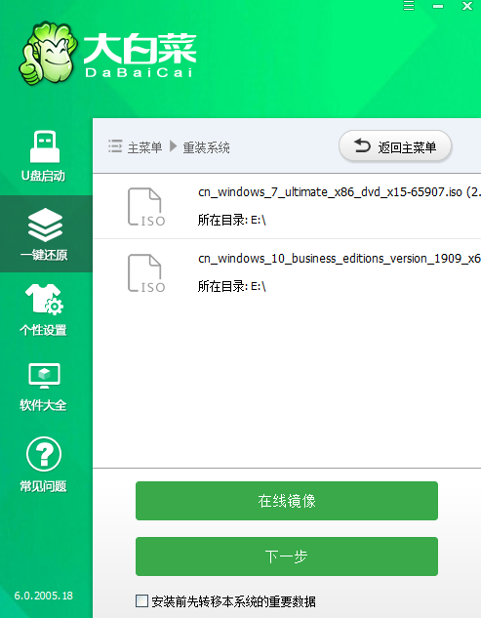Open the 软件大全 software catalog
Image resolution: width=481 pixels, height=618 pixels.
point(44,387)
